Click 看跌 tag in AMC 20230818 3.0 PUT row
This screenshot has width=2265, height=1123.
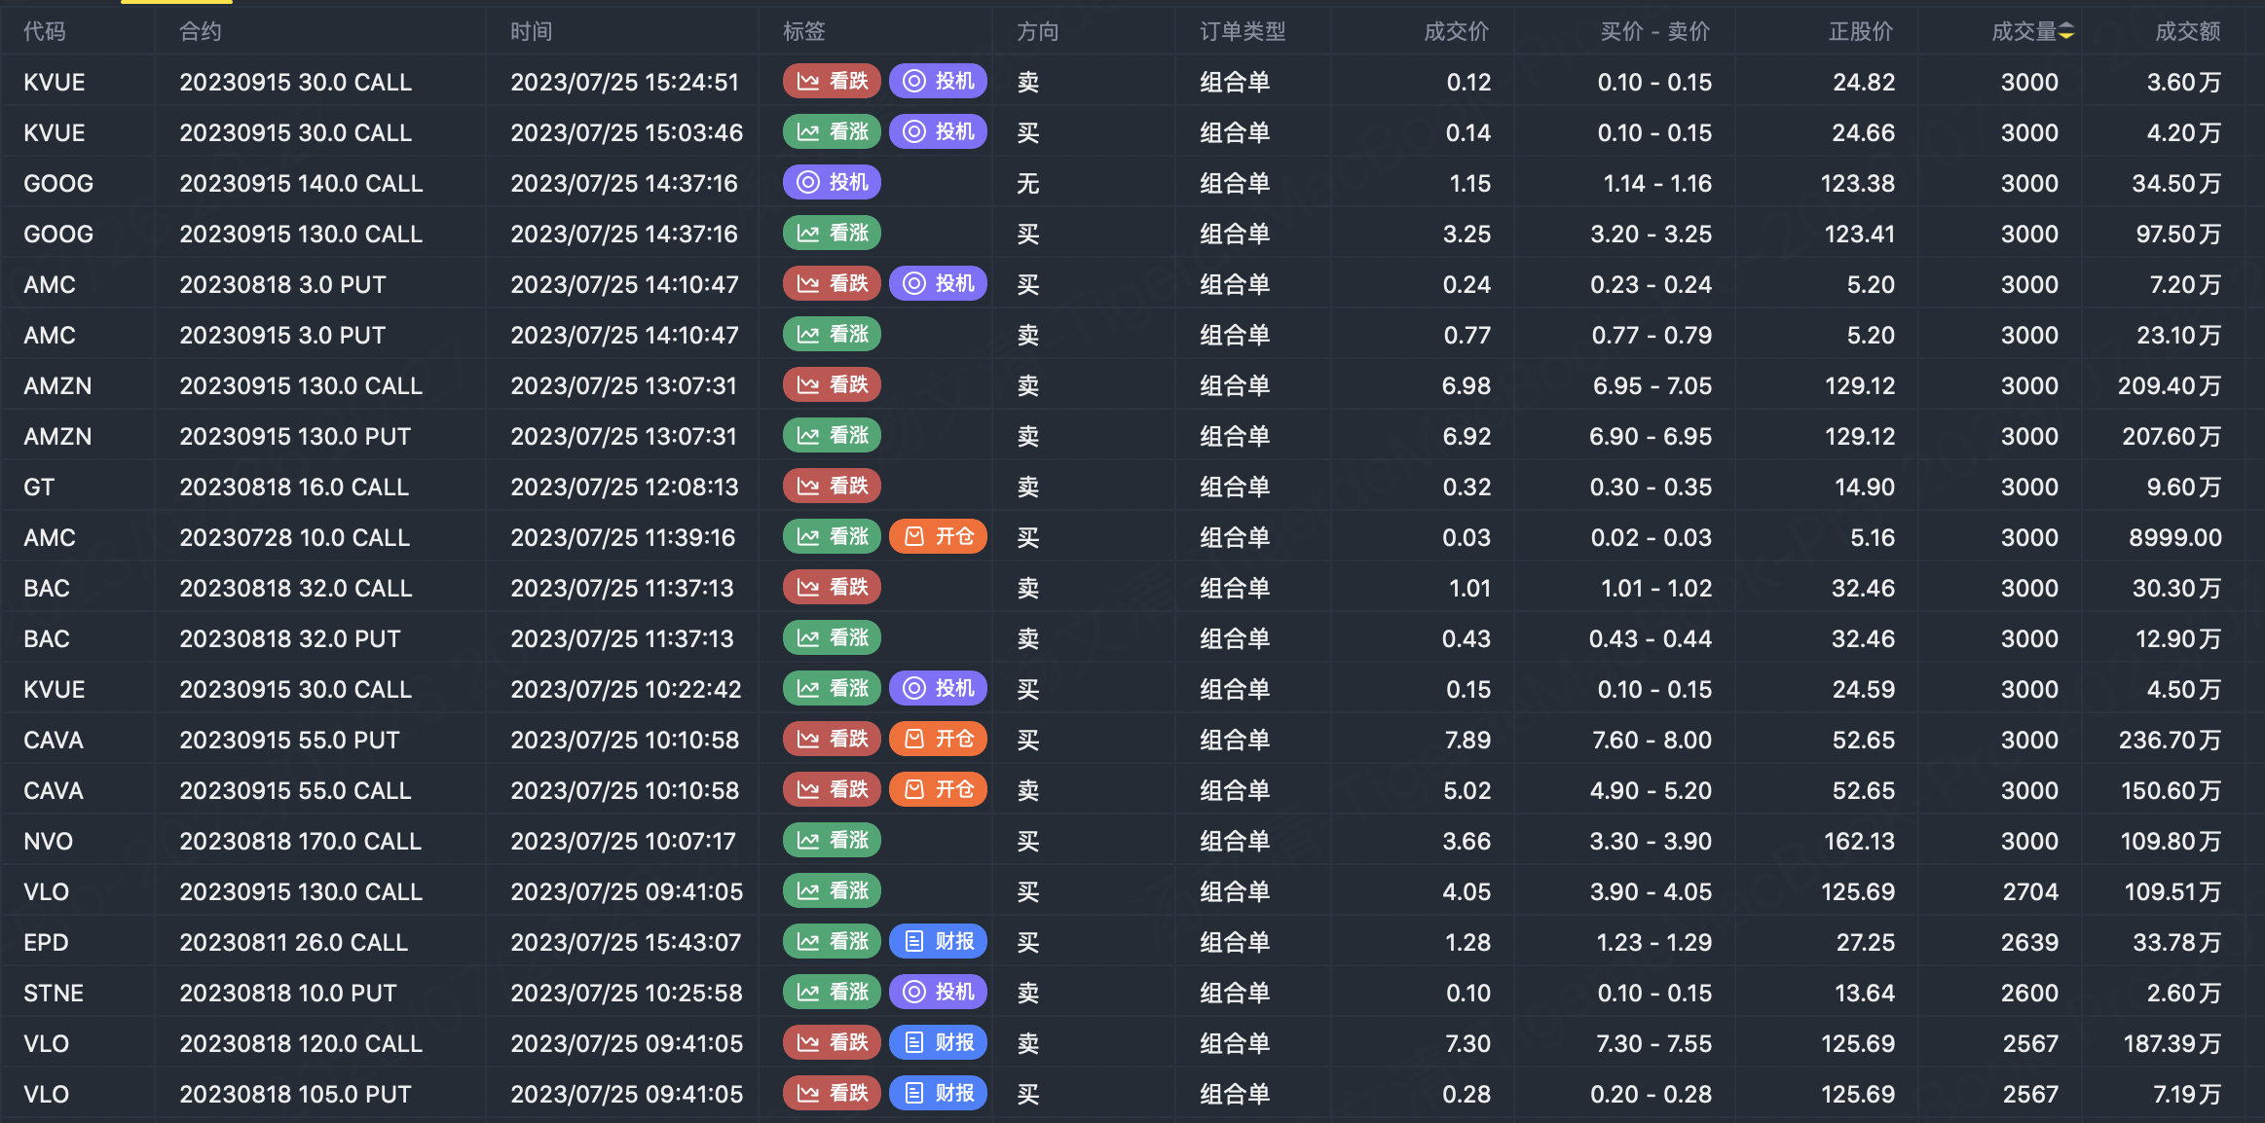point(832,283)
